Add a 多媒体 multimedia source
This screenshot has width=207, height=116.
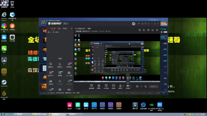(x=114, y=86)
